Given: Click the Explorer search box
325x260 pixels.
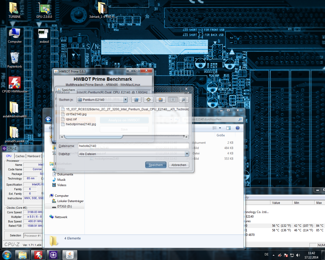Looking at the screenshot, I should tap(212, 119).
